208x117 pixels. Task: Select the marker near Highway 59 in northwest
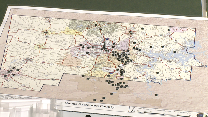tap(46, 32)
